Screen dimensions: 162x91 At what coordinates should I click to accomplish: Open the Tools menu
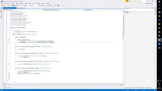click(30, 3)
